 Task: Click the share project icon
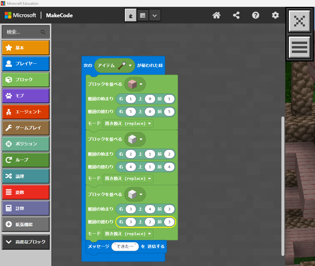point(236,15)
